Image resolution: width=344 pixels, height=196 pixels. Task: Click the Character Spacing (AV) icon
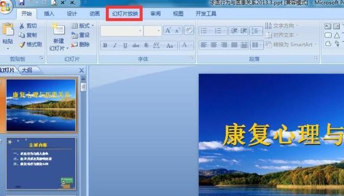tap(157, 46)
